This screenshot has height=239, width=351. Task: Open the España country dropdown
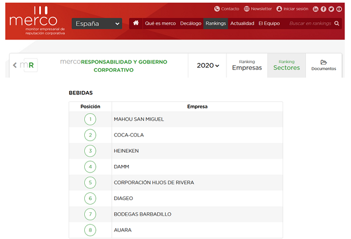(97, 23)
